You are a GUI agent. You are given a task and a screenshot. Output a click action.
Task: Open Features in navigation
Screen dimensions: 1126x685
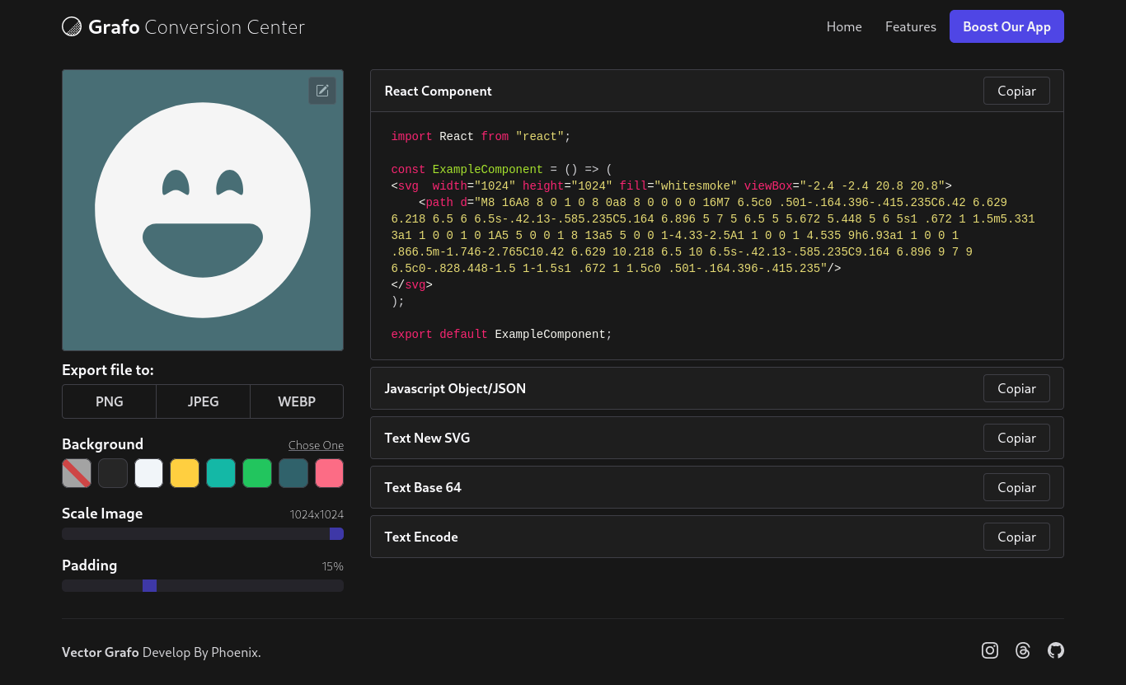[911, 26]
